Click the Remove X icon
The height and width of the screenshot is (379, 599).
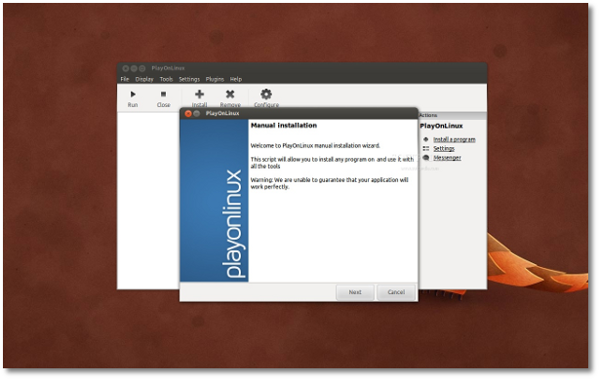tap(230, 95)
